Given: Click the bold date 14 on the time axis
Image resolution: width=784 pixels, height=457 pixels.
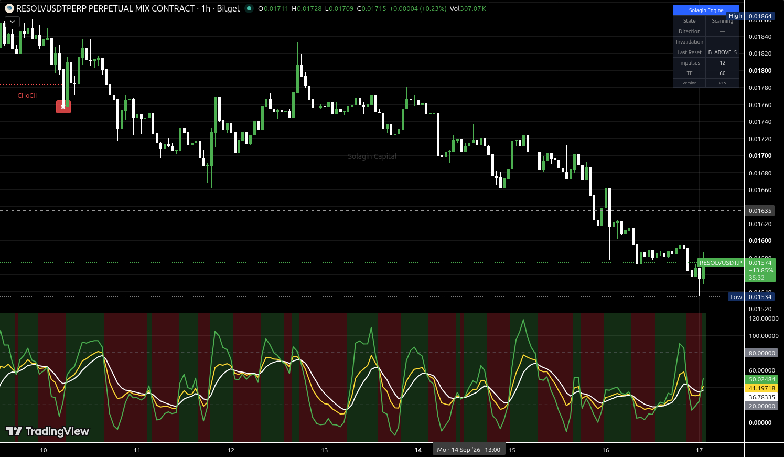Looking at the screenshot, I should pyautogui.click(x=418, y=450).
